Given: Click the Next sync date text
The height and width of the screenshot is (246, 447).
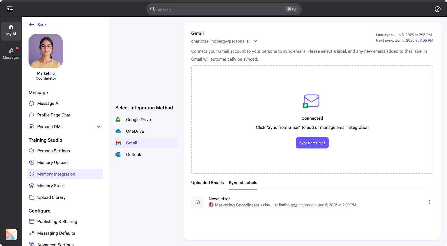Looking at the screenshot, I should point(414,40).
